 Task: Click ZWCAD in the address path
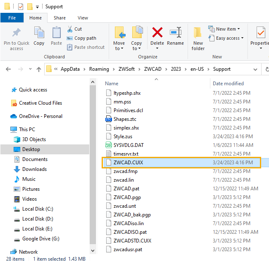pyautogui.click(x=153, y=69)
